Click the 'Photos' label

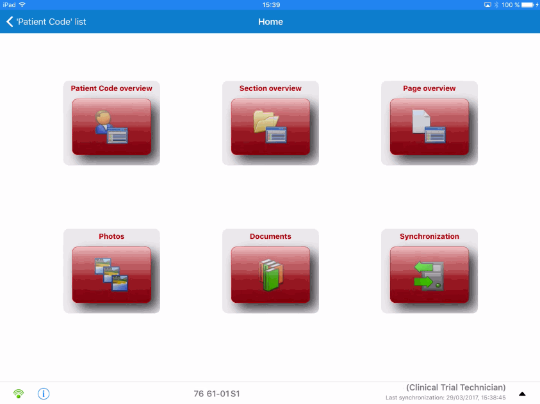coord(111,236)
